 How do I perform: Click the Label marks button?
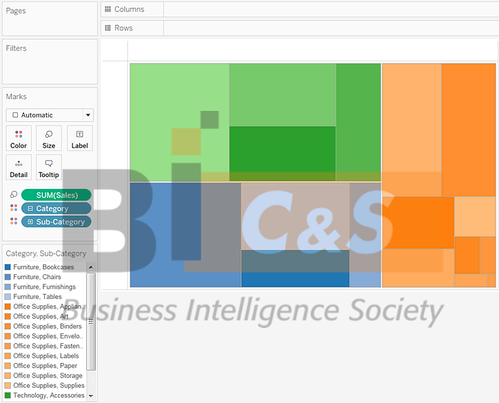[79, 138]
